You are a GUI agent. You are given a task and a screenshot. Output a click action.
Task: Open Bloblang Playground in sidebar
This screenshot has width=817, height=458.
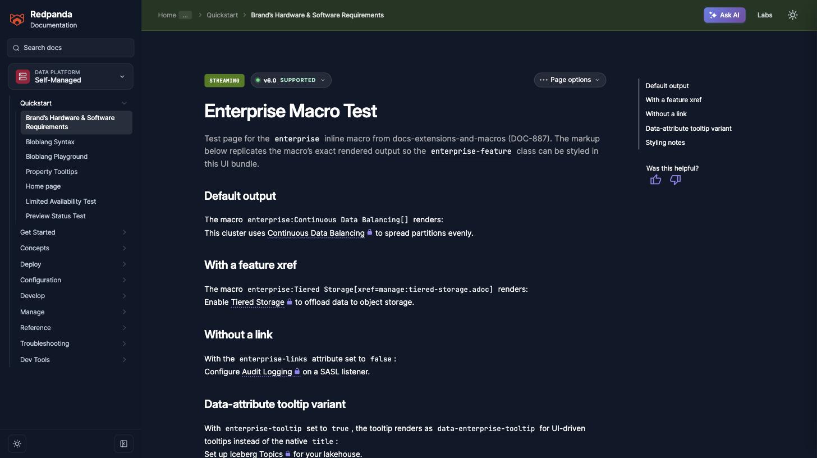coord(57,157)
